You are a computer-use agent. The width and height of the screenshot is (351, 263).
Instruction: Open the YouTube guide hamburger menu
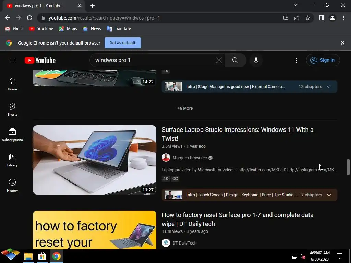12,60
